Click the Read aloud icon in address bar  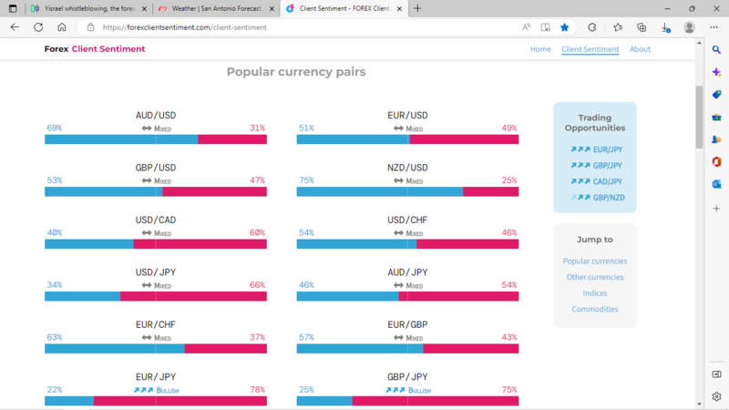tap(527, 27)
